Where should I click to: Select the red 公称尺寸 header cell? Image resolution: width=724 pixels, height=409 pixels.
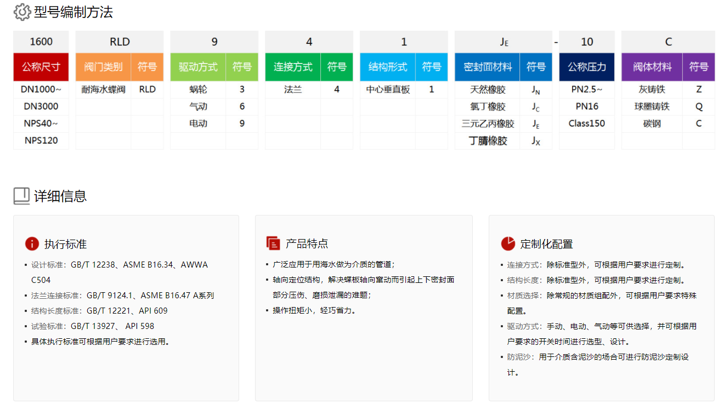pyautogui.click(x=41, y=67)
